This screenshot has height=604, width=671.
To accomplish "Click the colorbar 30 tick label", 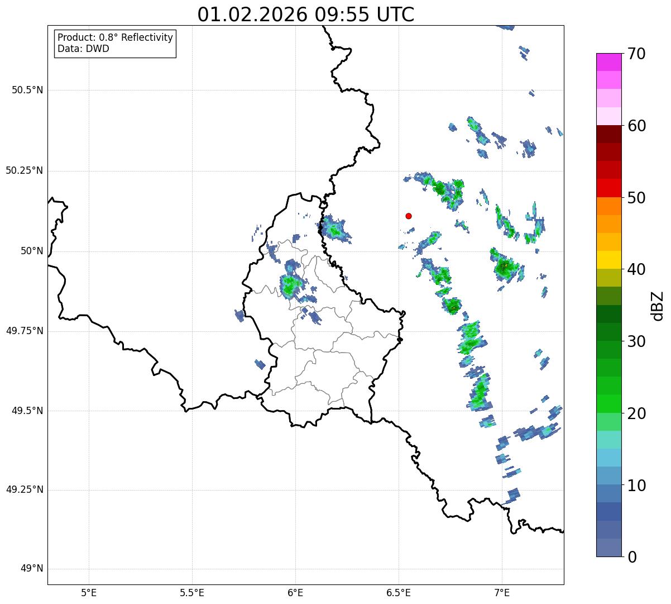I will click(x=636, y=341).
